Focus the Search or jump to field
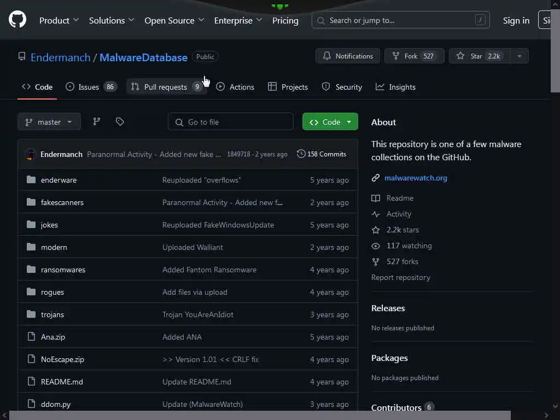560x420 pixels. [x=400, y=20]
